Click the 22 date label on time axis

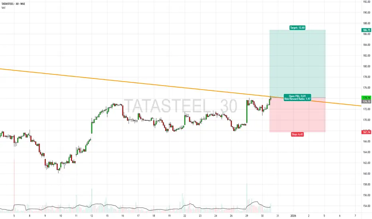(x=184, y=216)
